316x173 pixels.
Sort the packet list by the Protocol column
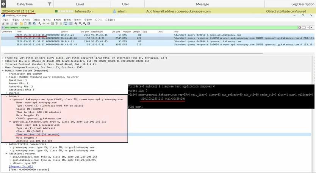[127, 32]
